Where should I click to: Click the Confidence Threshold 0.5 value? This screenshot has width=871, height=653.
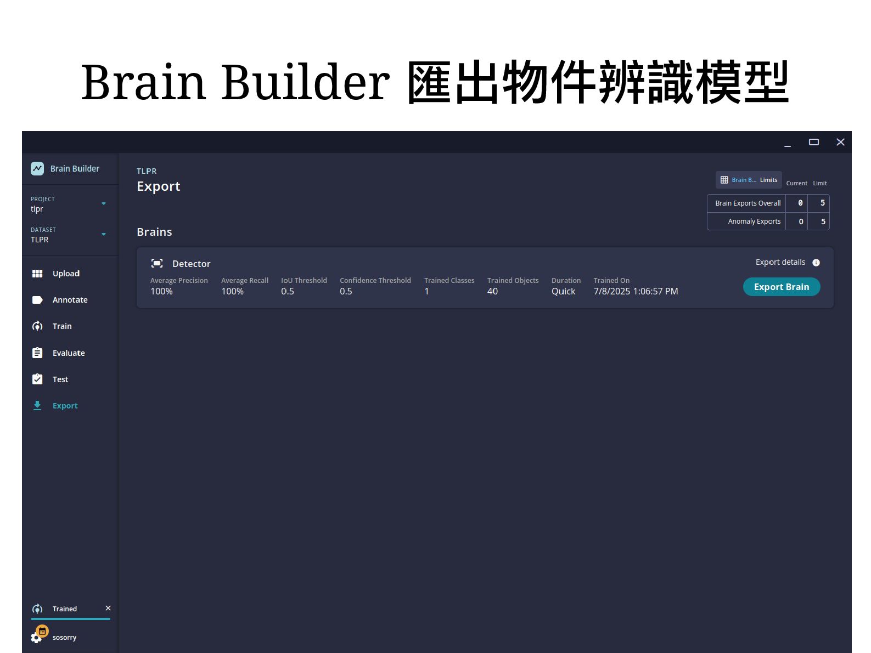point(346,291)
